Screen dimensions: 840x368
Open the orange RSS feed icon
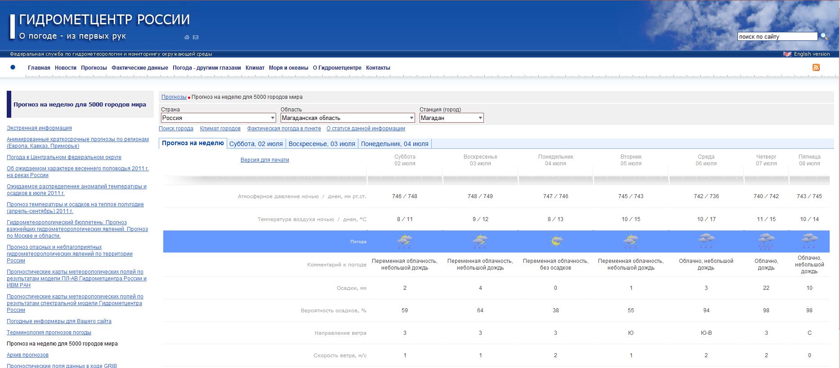816,67
